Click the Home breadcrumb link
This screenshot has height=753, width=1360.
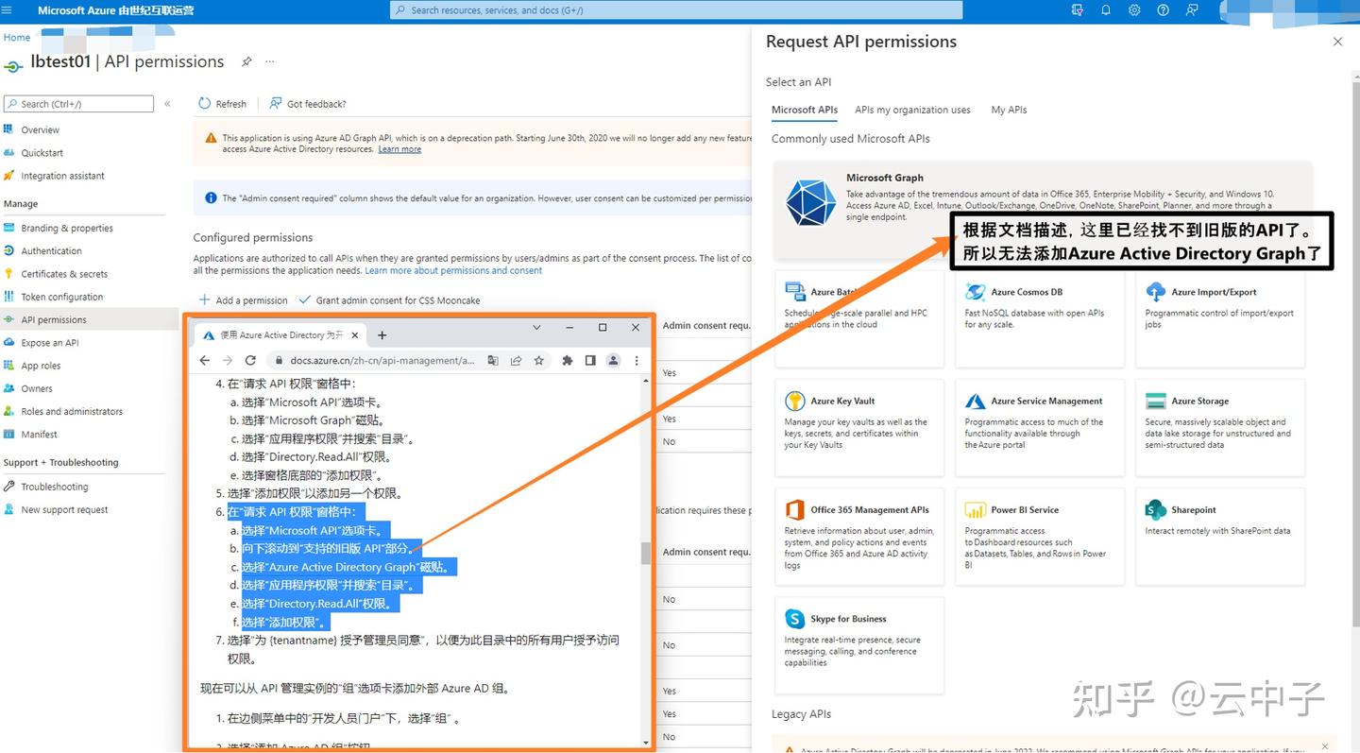coord(17,38)
